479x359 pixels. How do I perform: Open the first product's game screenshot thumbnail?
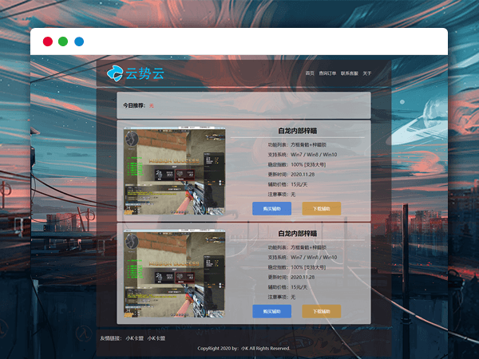click(x=175, y=171)
